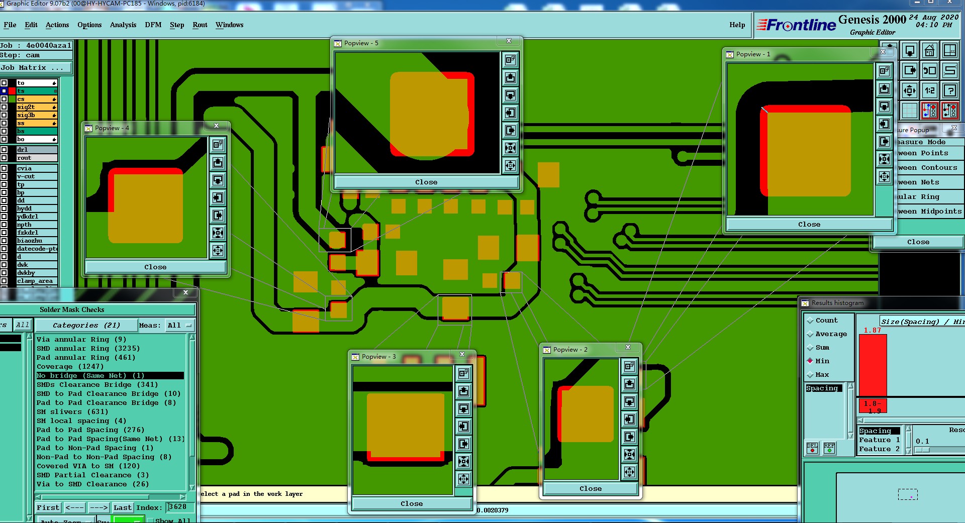This screenshot has height=523, width=965.
Task: Toggle the checkbox for layer 'sig2t'
Action: (x=4, y=107)
